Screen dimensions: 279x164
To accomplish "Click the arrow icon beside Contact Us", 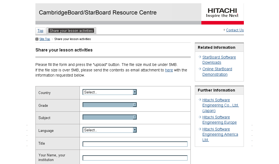I will [224, 30].
